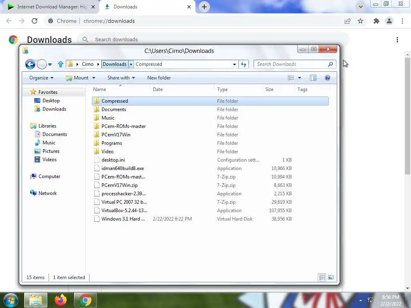
Task: Click Chrome reload page button
Action: point(35,21)
